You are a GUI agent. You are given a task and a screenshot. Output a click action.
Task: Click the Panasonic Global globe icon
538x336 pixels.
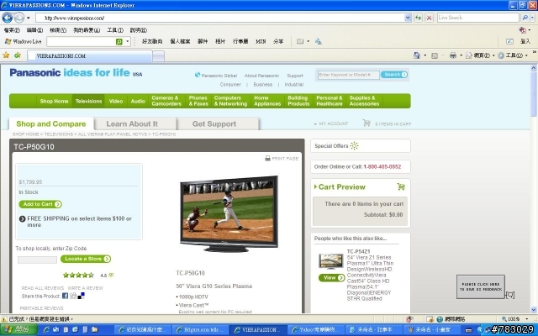click(x=198, y=75)
